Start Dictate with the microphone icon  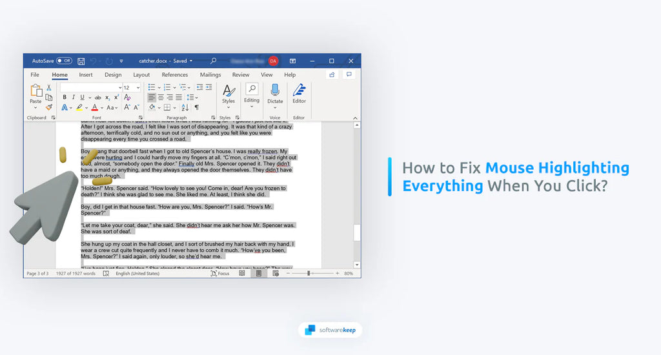(275, 94)
